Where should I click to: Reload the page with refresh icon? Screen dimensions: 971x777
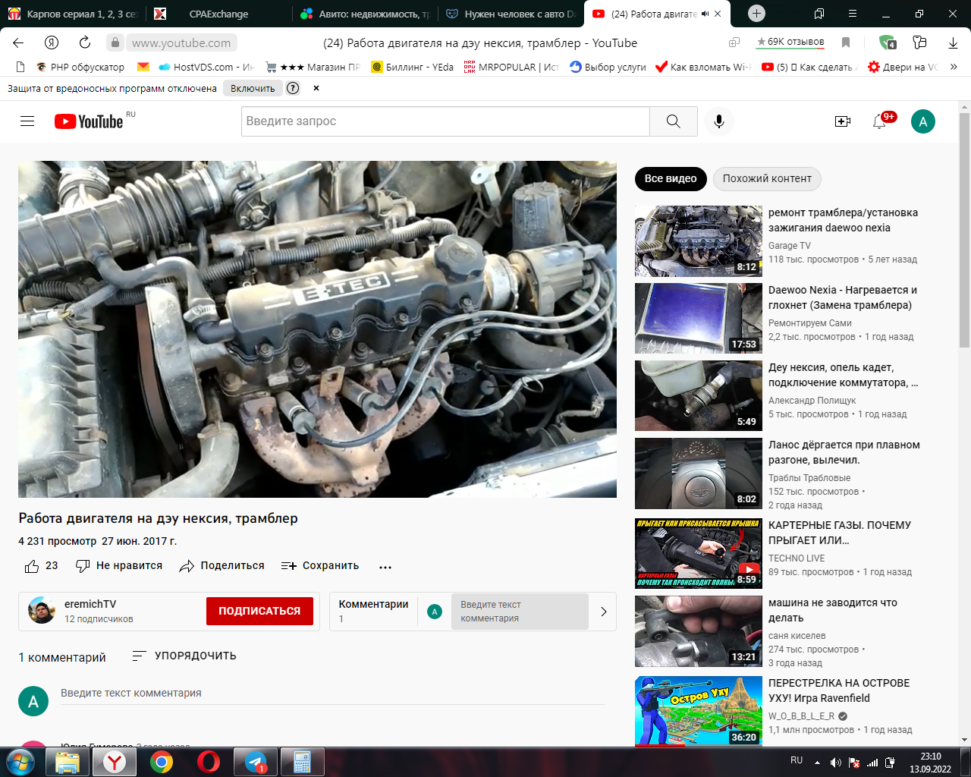pos(85,43)
